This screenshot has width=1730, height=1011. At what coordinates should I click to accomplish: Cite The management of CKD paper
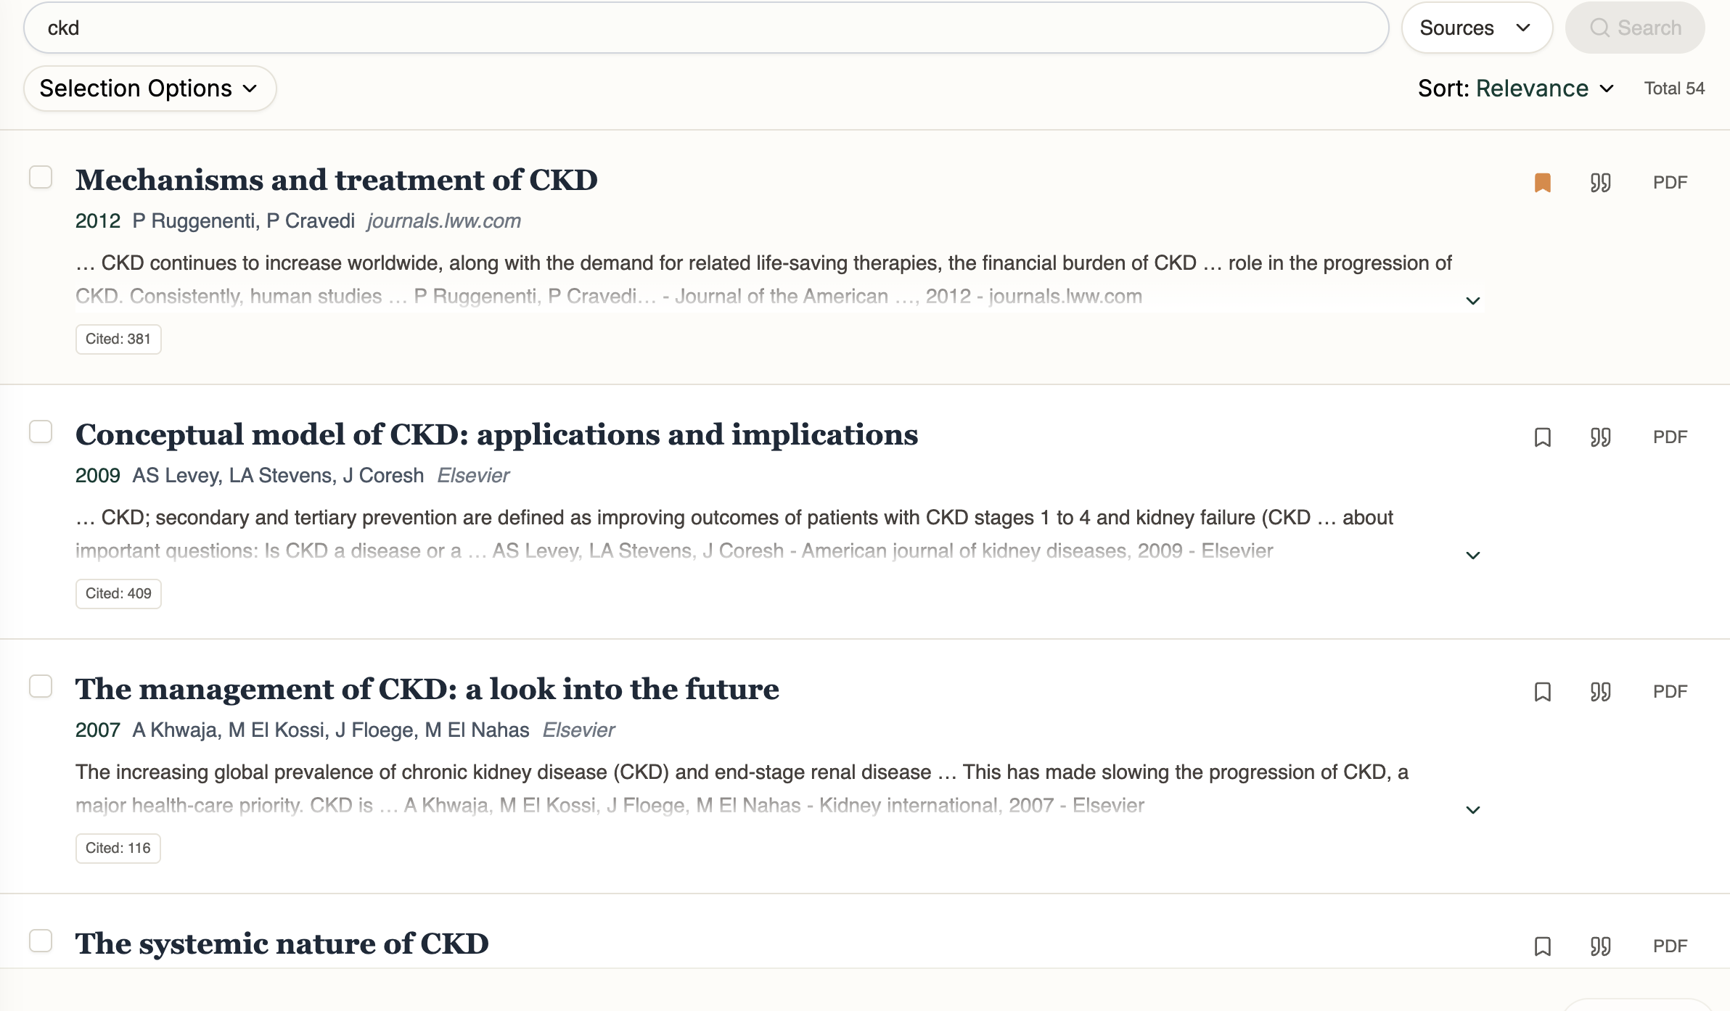click(x=1600, y=692)
